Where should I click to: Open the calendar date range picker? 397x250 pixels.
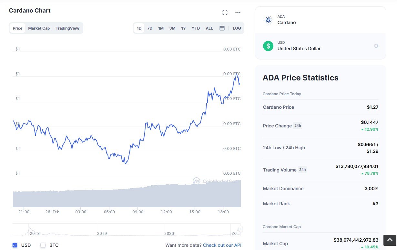pos(222,28)
